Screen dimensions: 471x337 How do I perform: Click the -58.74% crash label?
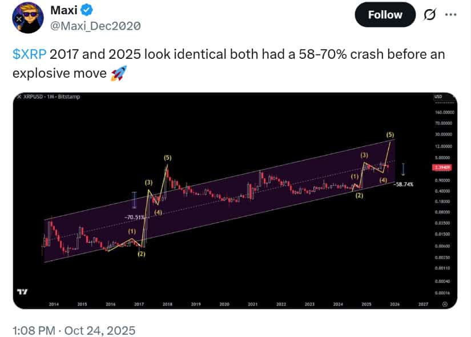coord(403,185)
